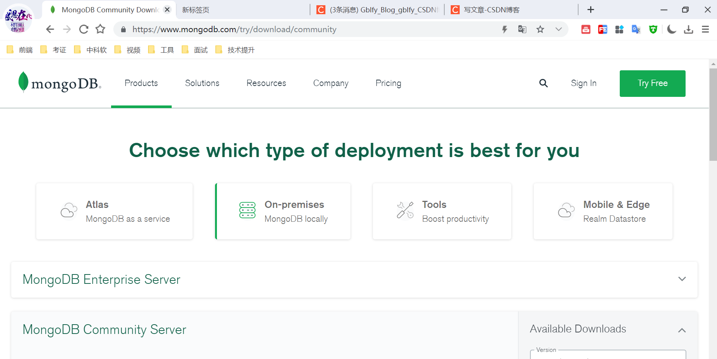Click the Try Free button

[653, 83]
